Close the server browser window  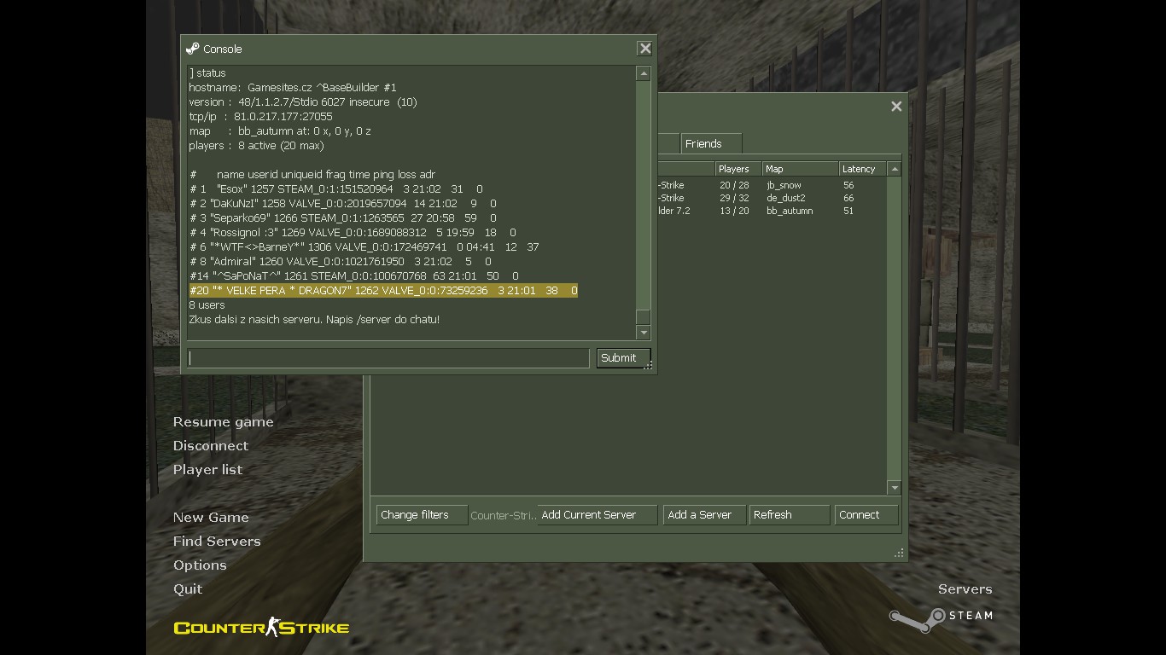(896, 107)
